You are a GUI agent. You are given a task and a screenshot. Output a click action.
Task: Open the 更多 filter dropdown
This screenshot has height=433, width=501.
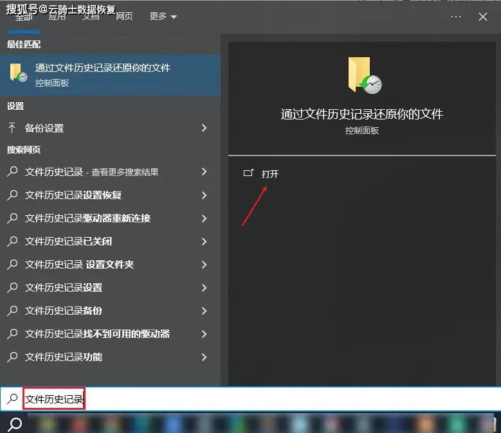pyautogui.click(x=163, y=16)
